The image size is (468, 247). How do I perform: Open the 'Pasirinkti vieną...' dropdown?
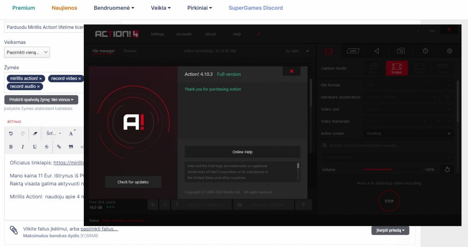[x=27, y=52]
